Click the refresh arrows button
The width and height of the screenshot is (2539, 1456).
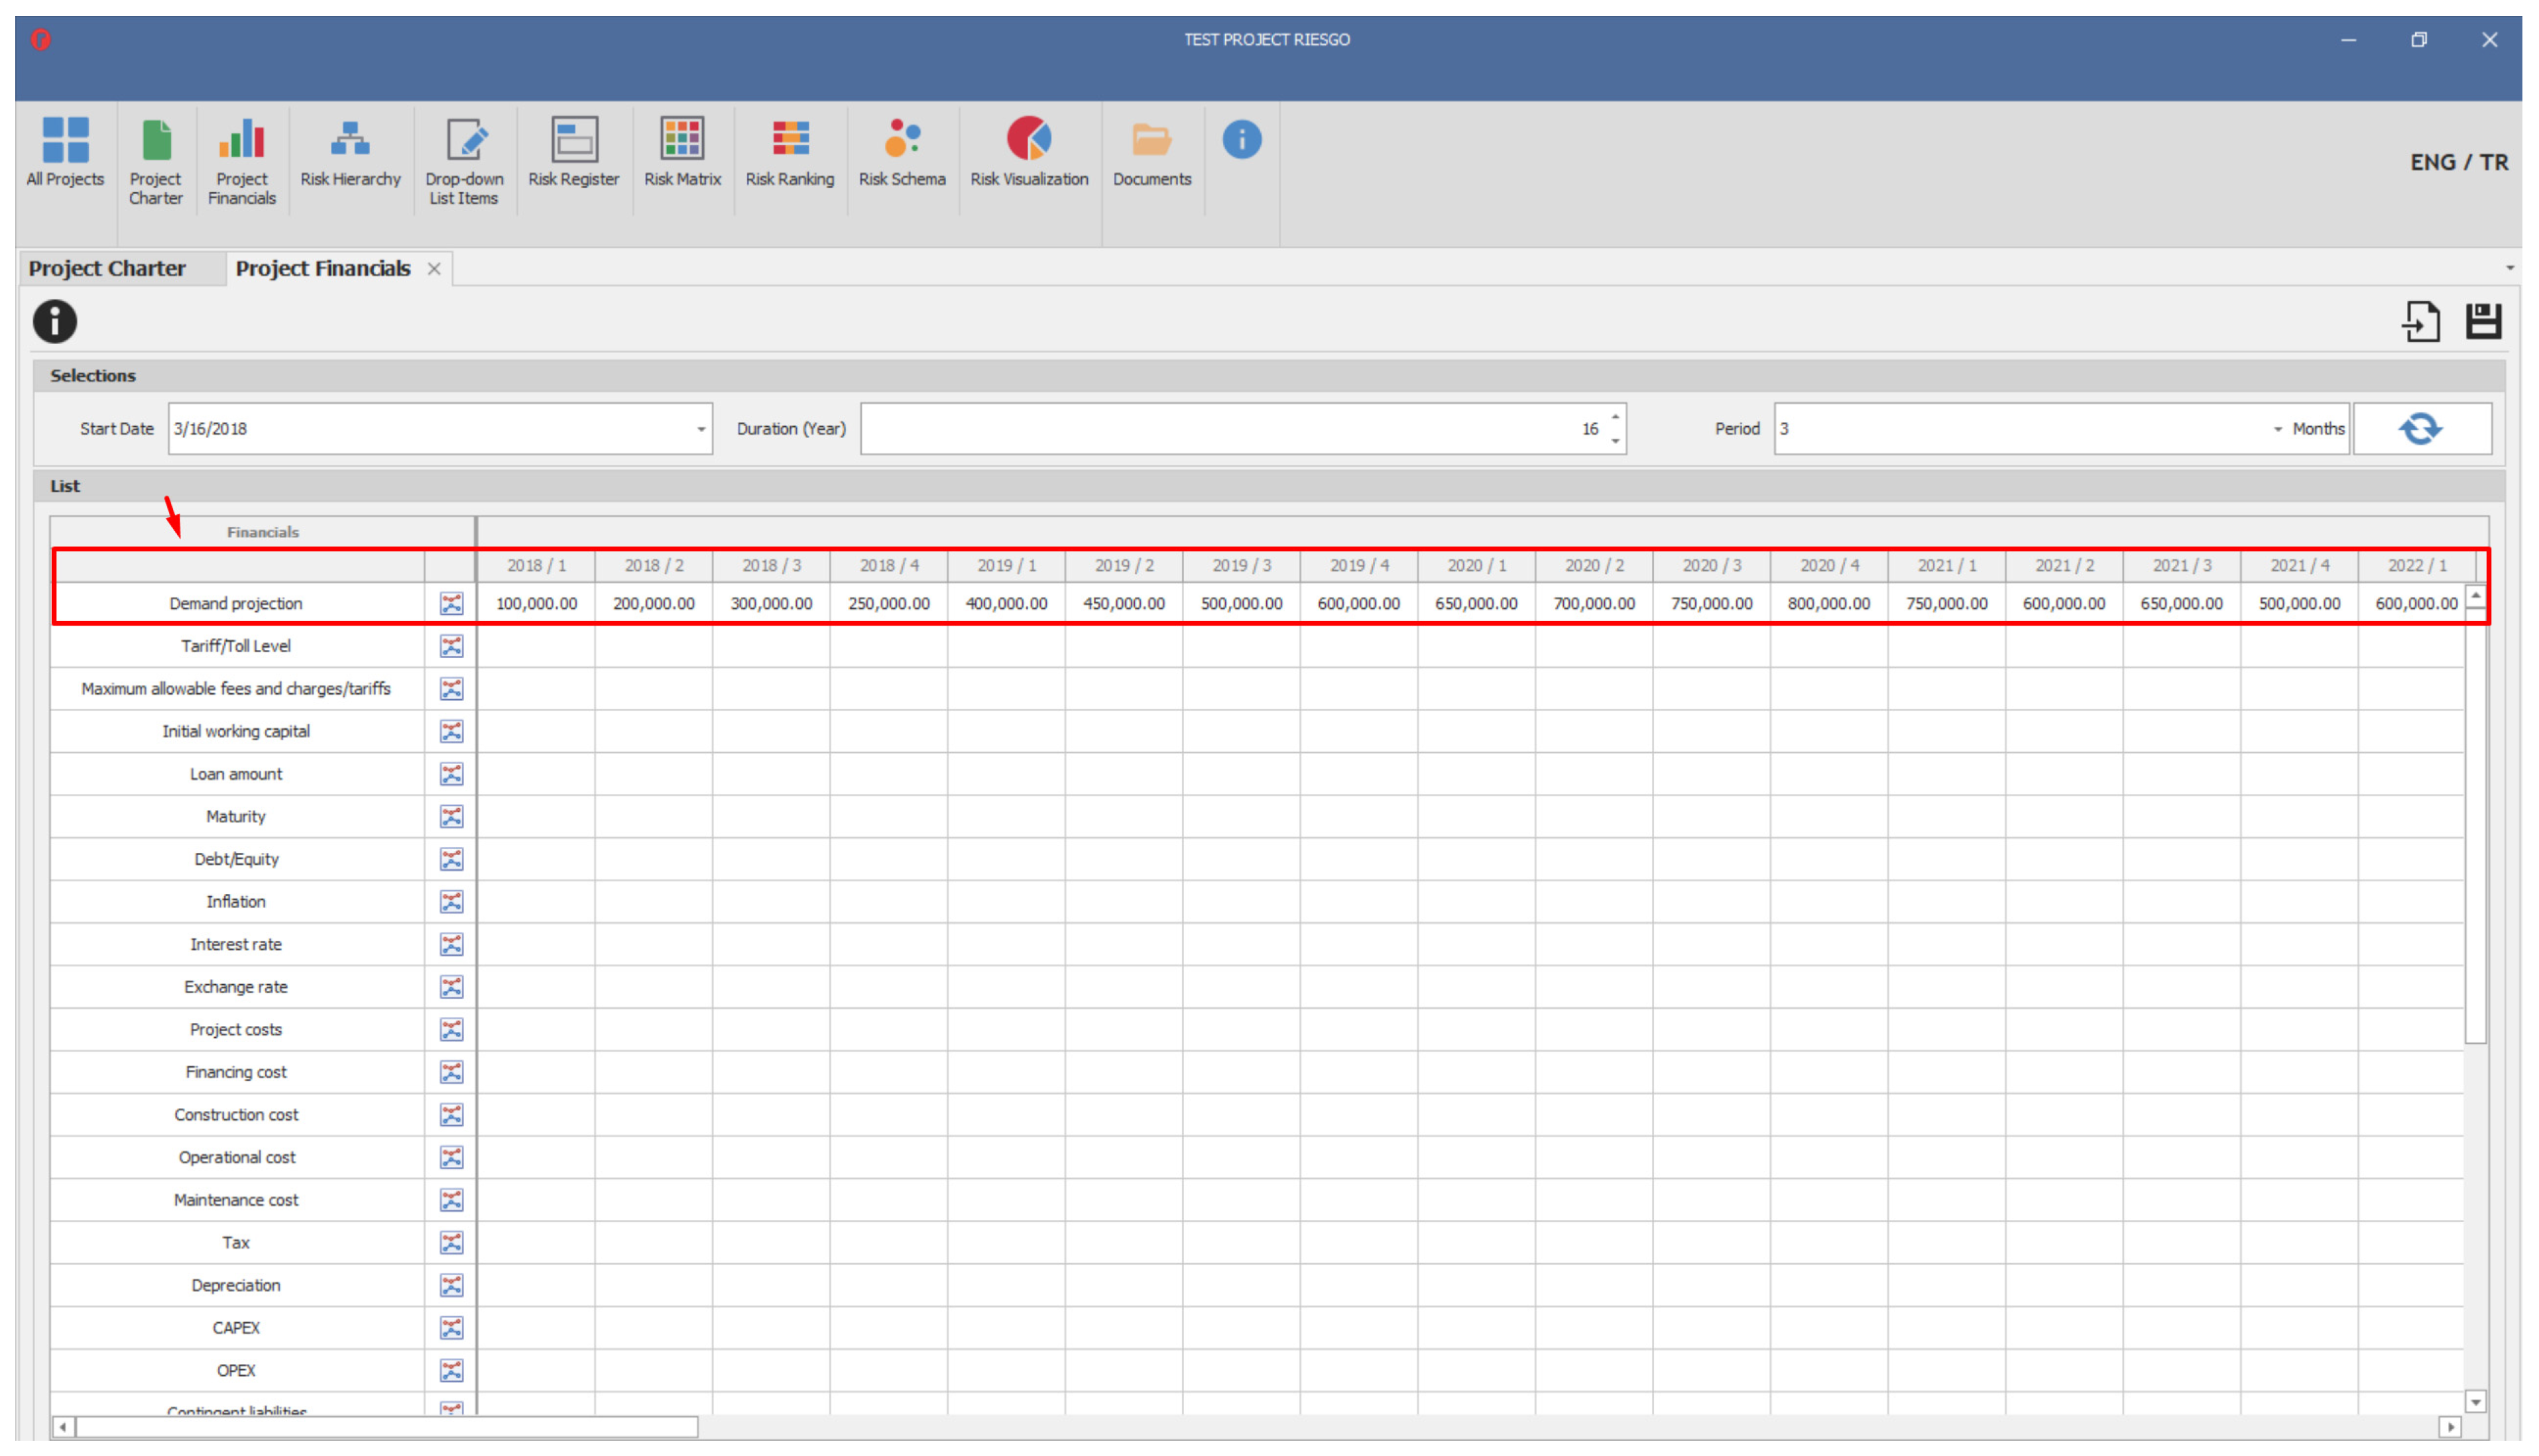pyautogui.click(x=2420, y=429)
